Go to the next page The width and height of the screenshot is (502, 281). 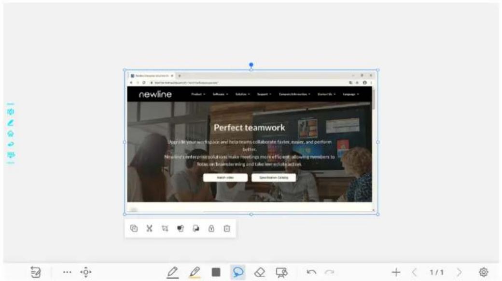coord(460,272)
